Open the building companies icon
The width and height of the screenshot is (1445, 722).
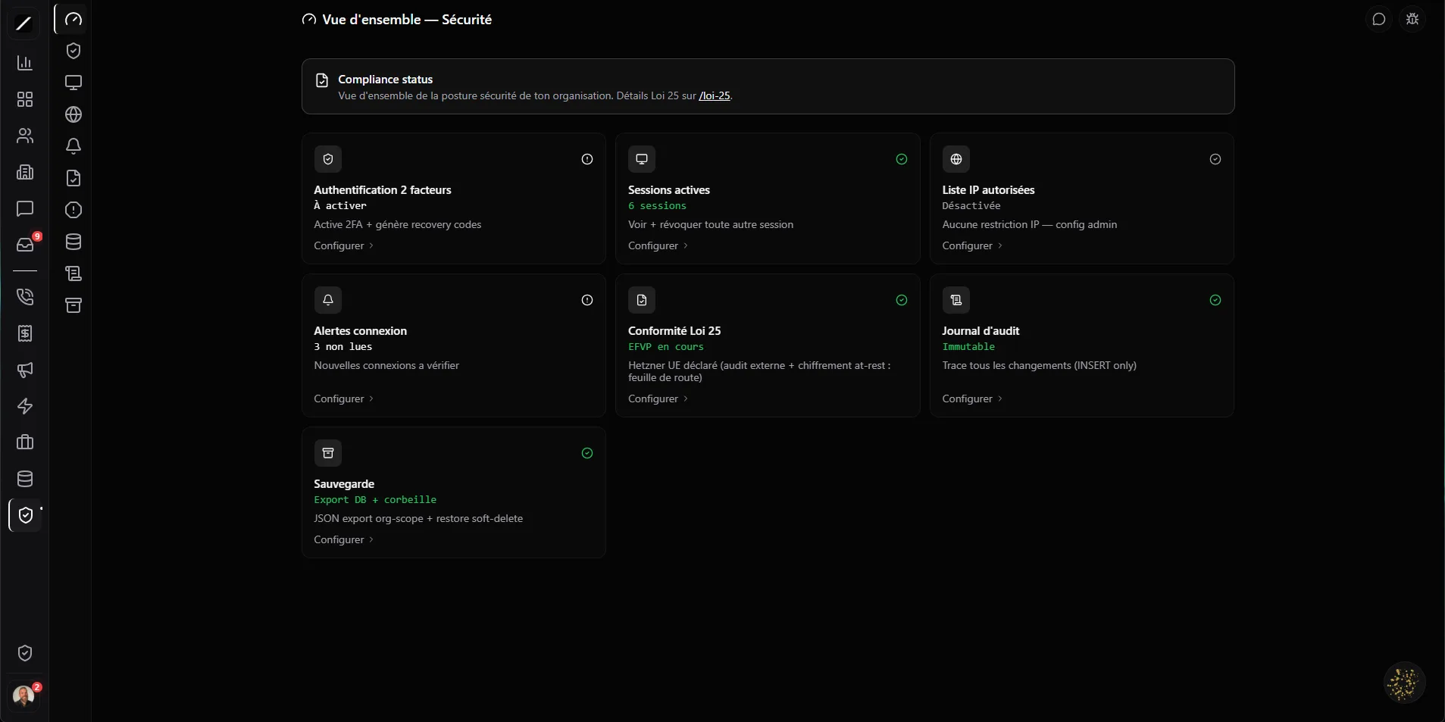[x=25, y=172]
